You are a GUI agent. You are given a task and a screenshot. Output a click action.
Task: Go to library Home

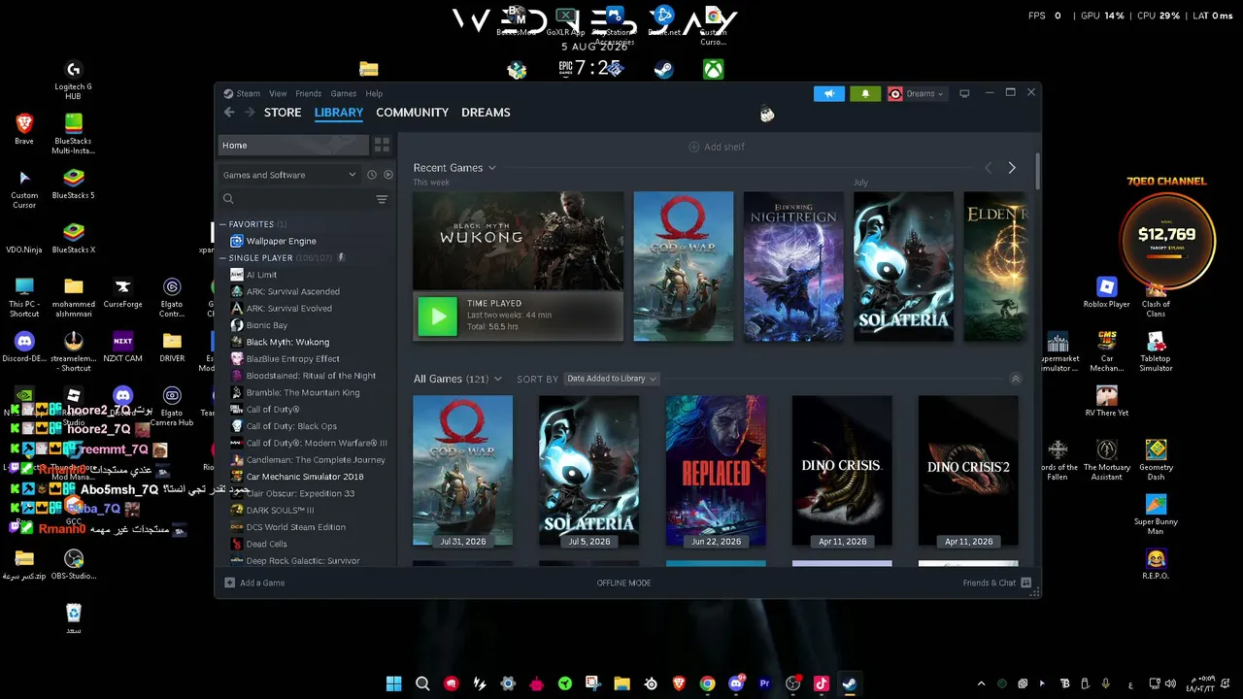pyautogui.click(x=293, y=146)
